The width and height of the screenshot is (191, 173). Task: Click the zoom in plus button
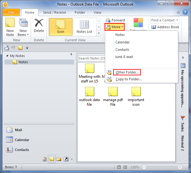coord(180,167)
